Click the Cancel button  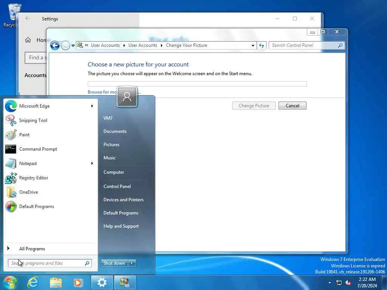(x=293, y=106)
